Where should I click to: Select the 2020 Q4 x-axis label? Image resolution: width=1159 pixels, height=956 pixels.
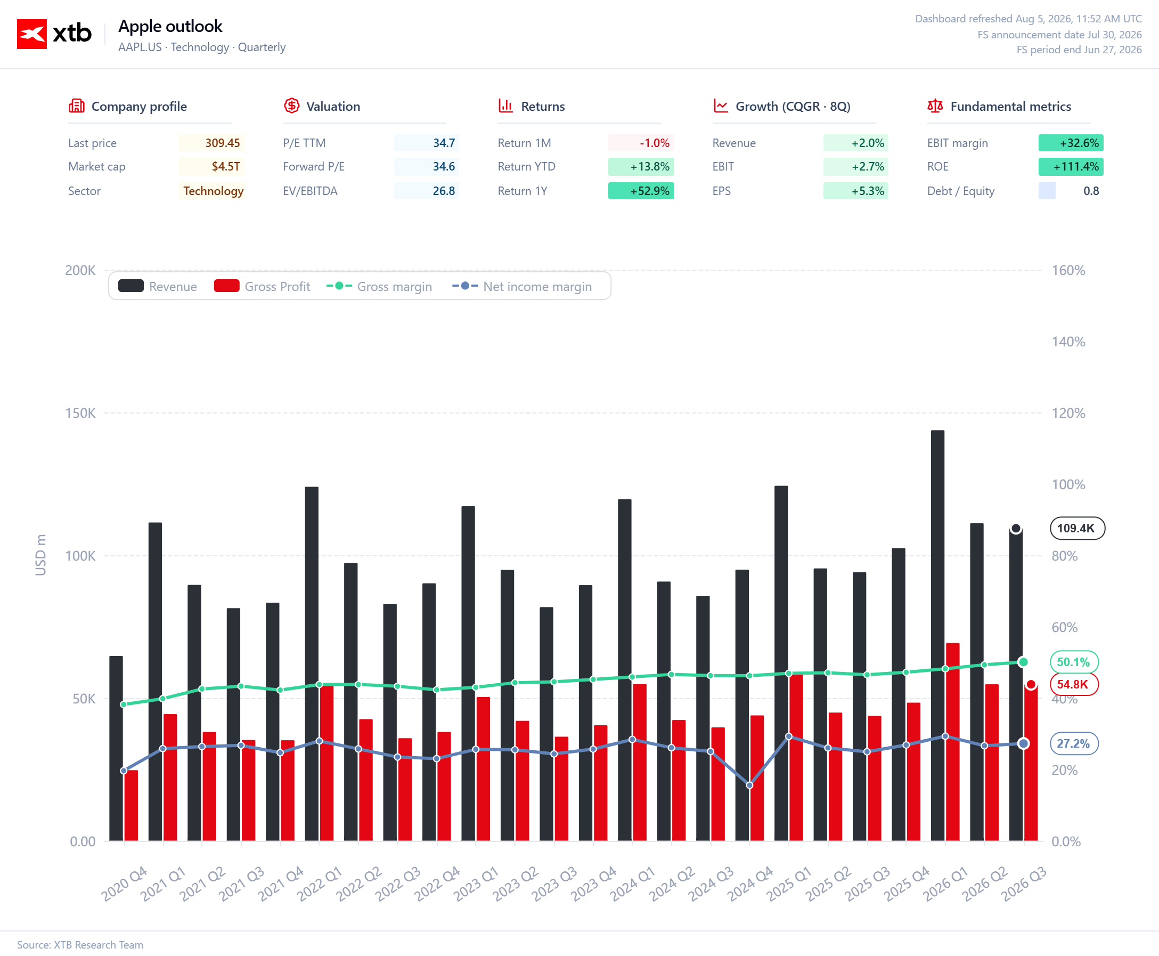click(x=125, y=884)
